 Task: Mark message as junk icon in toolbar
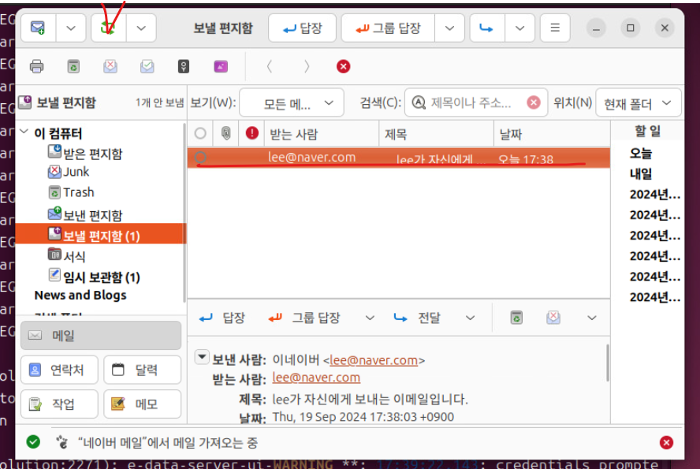click(x=110, y=66)
